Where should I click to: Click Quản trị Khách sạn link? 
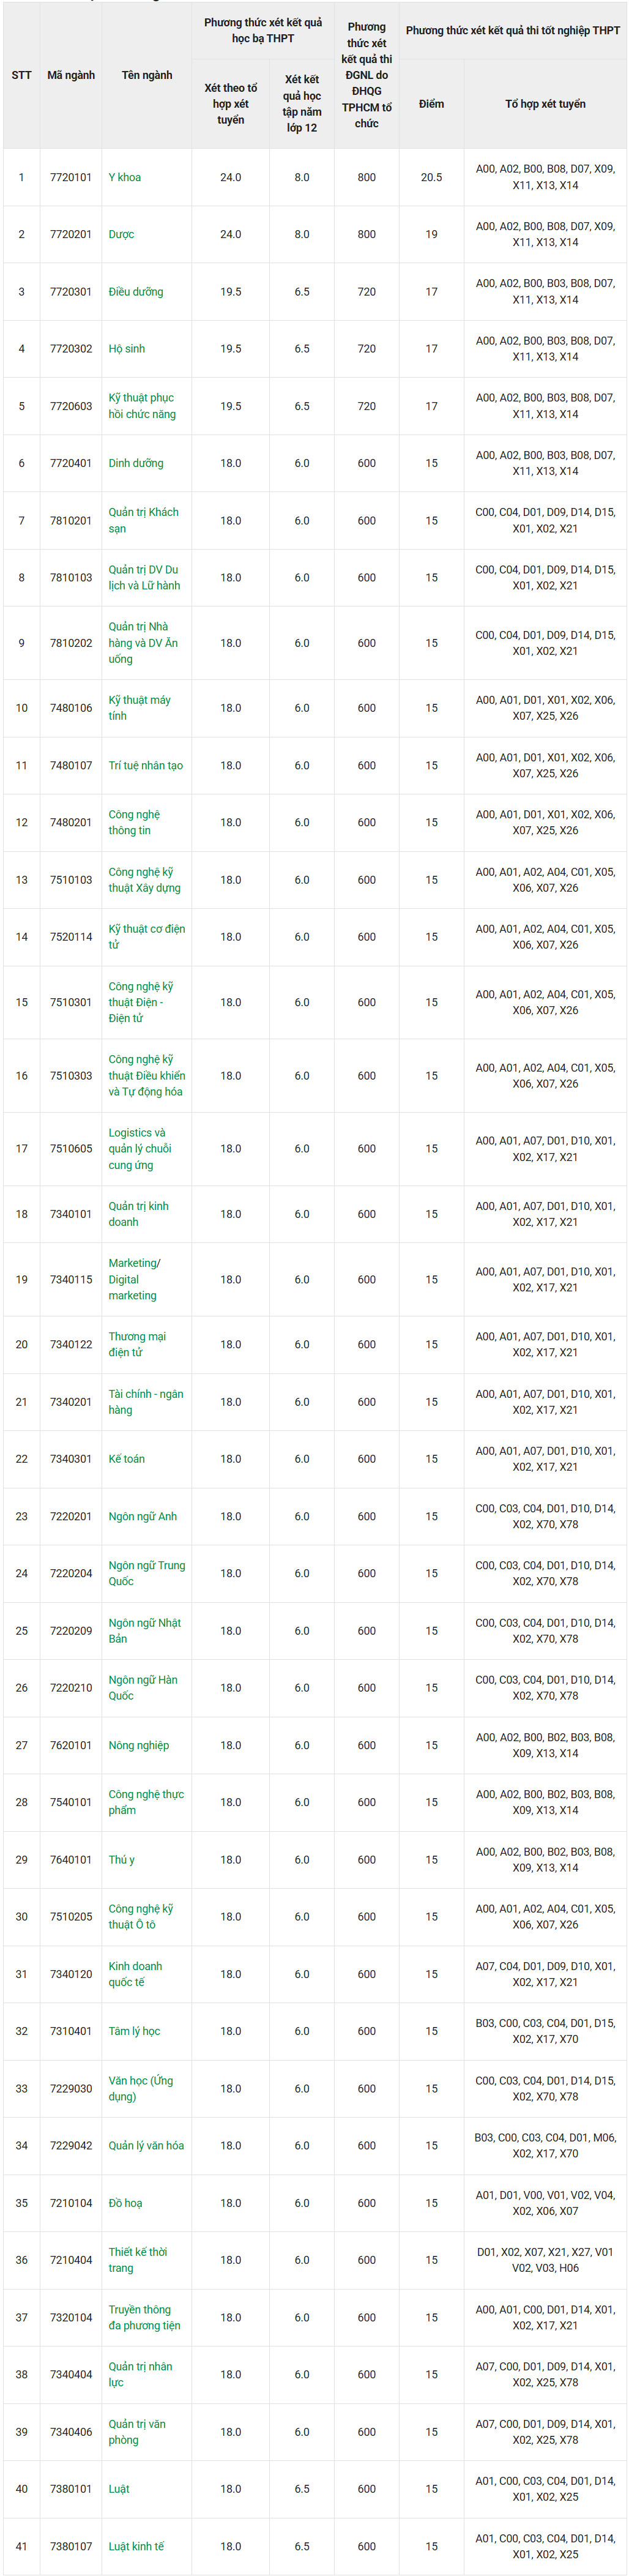[x=143, y=520]
